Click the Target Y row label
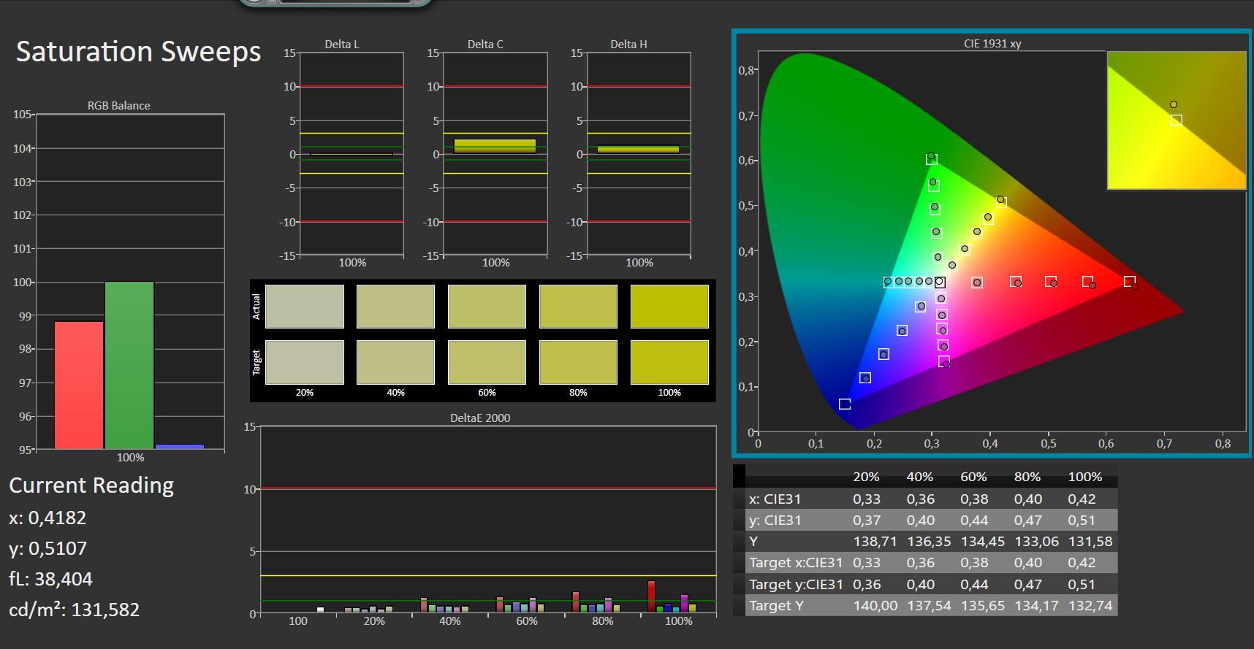Image resolution: width=1254 pixels, height=649 pixels. [x=776, y=605]
